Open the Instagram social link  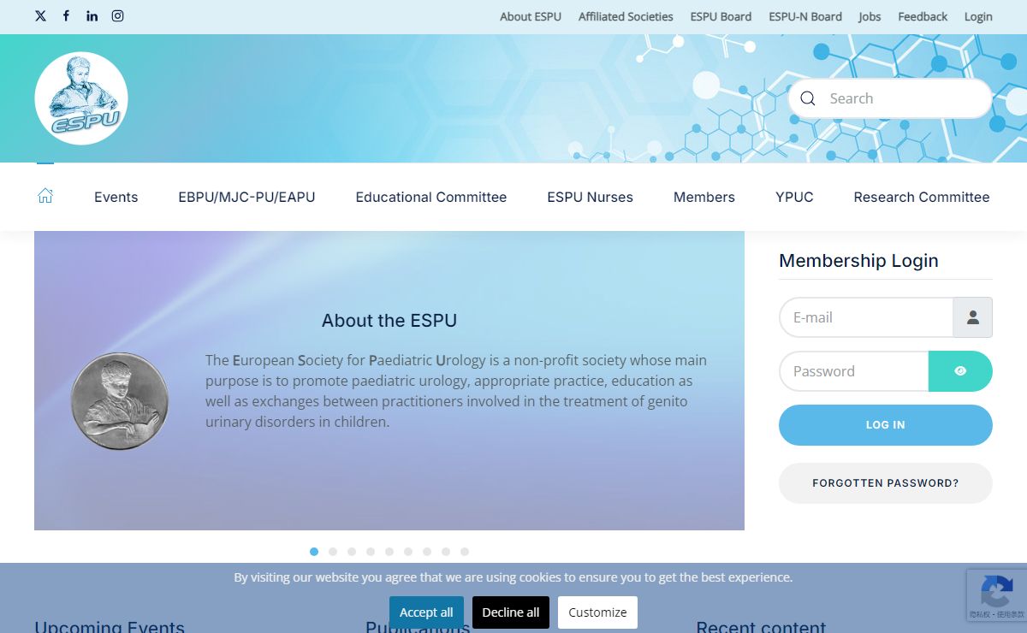[117, 15]
